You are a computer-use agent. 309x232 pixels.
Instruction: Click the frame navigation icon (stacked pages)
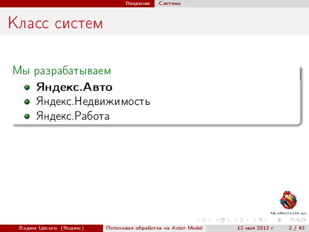coord(223,220)
